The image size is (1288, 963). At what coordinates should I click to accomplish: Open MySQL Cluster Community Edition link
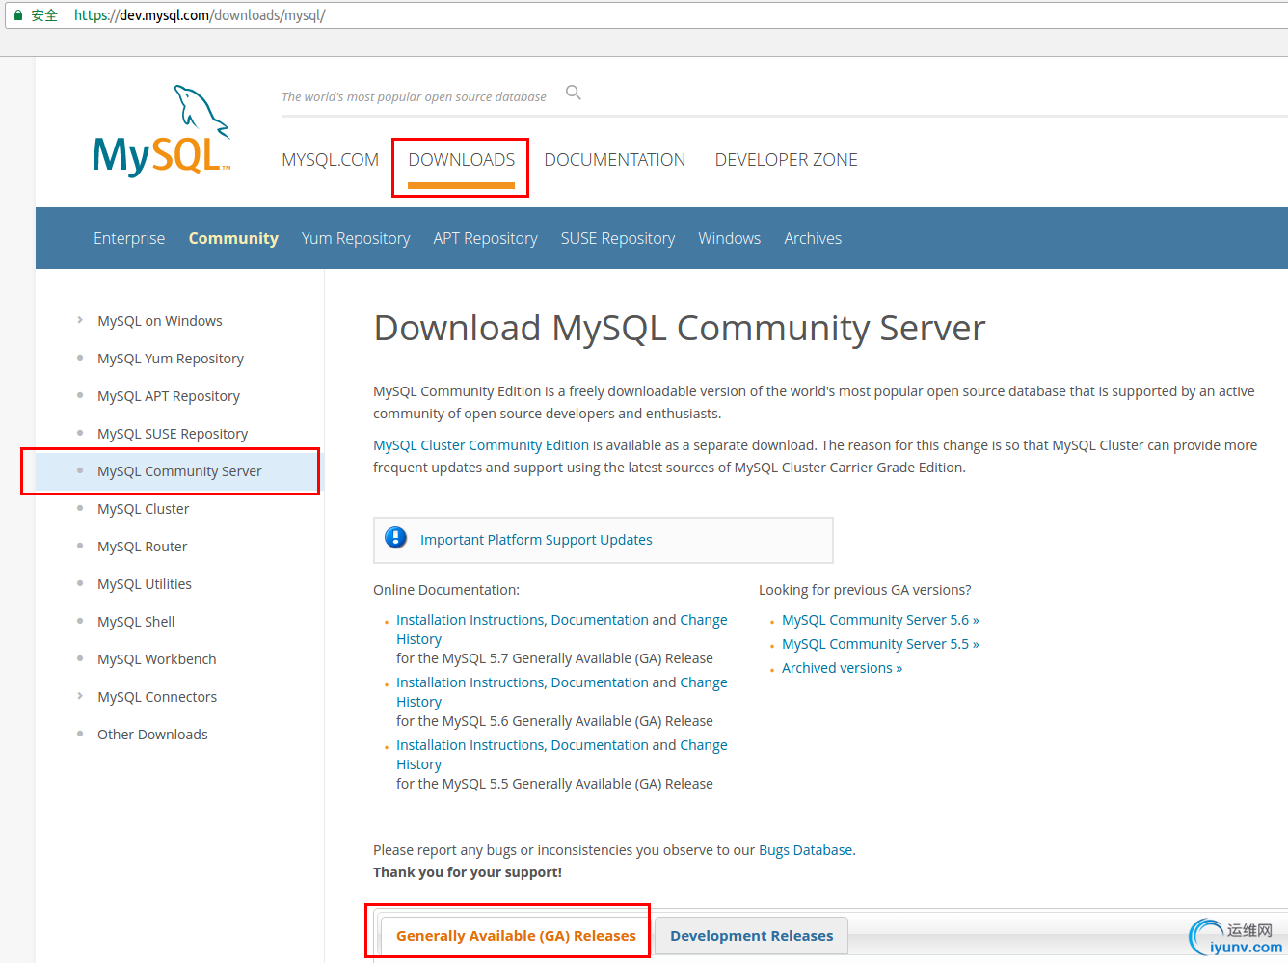(481, 445)
